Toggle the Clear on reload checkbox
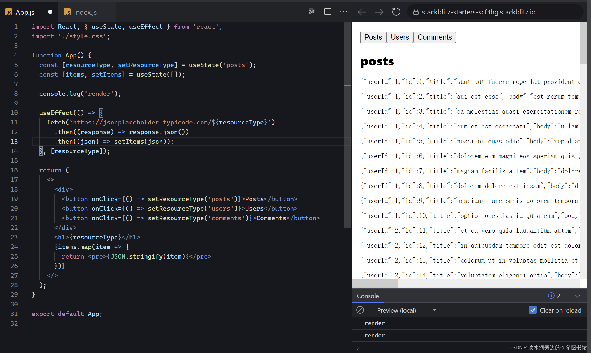The image size is (591, 353). 533,310
